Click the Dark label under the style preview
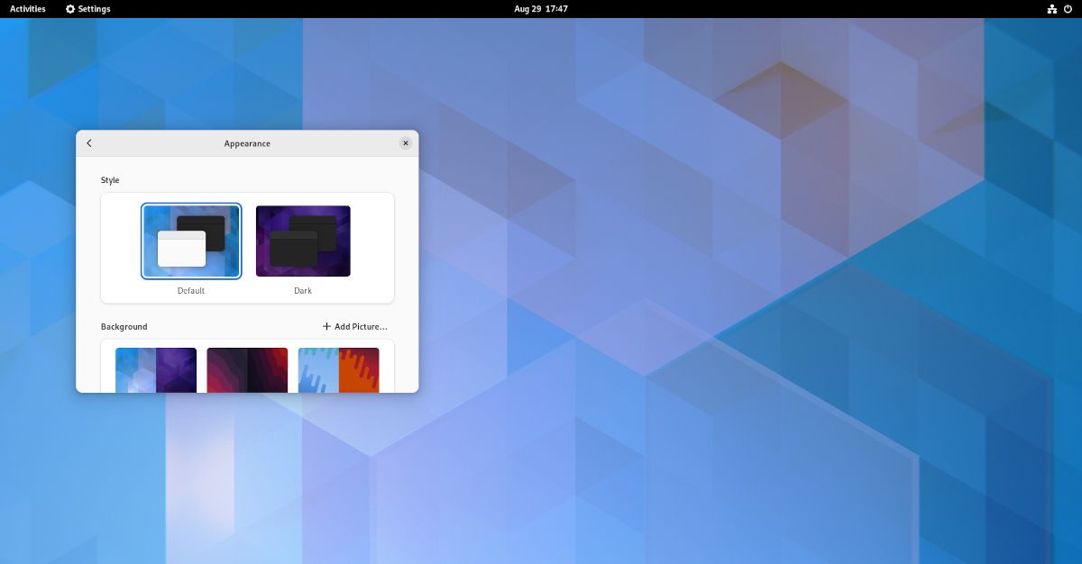 point(303,291)
